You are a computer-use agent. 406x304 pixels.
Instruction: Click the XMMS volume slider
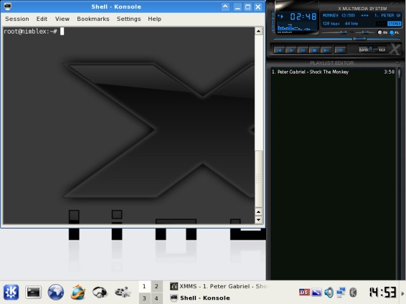click(337, 32)
